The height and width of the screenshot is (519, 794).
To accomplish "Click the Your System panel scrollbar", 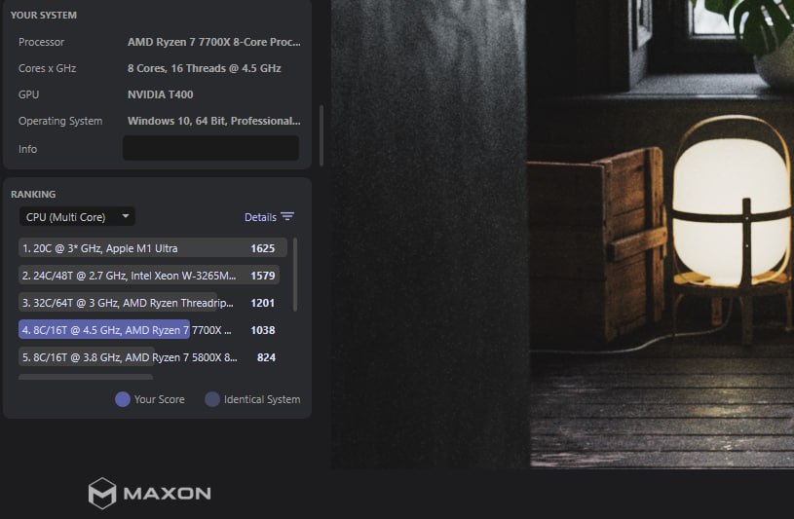I will coord(321,135).
